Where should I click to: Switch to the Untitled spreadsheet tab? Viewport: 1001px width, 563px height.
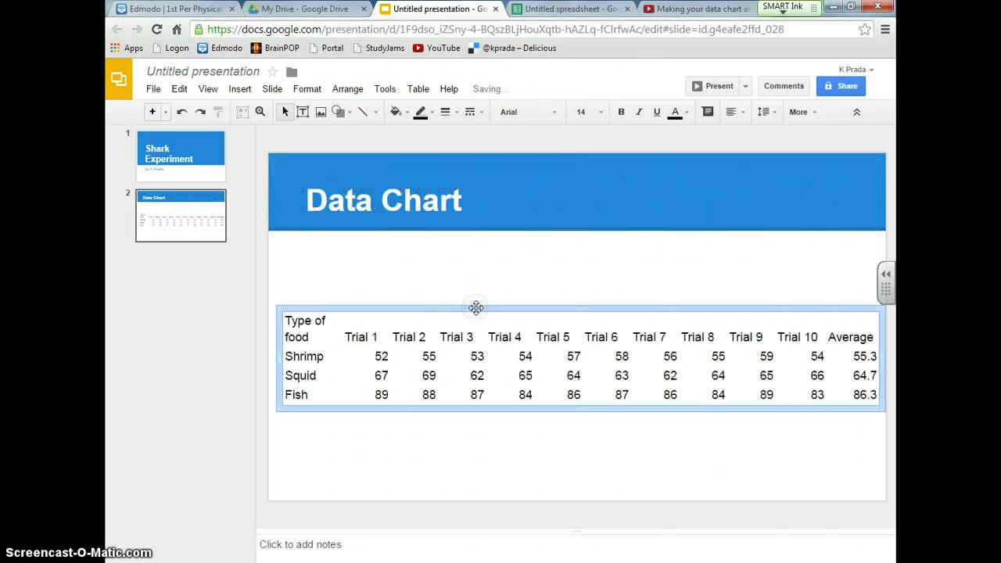[x=570, y=9]
